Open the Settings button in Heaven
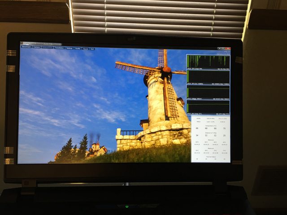The height and width of the screenshot is (215, 287). (x=70, y=48)
